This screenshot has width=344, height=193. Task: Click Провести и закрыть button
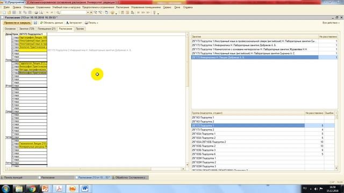point(17,23)
